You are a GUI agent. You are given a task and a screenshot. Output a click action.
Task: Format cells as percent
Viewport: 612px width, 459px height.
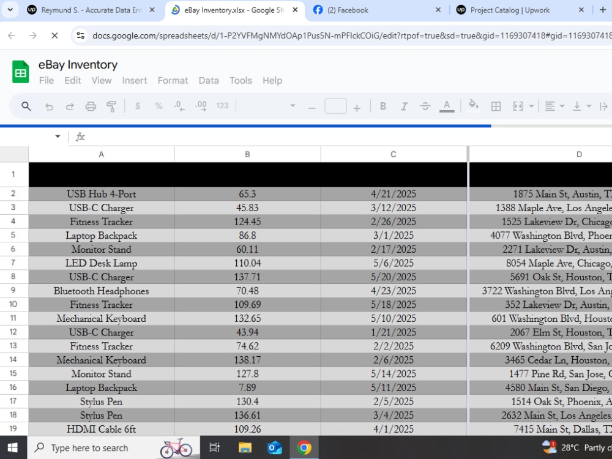click(x=159, y=106)
